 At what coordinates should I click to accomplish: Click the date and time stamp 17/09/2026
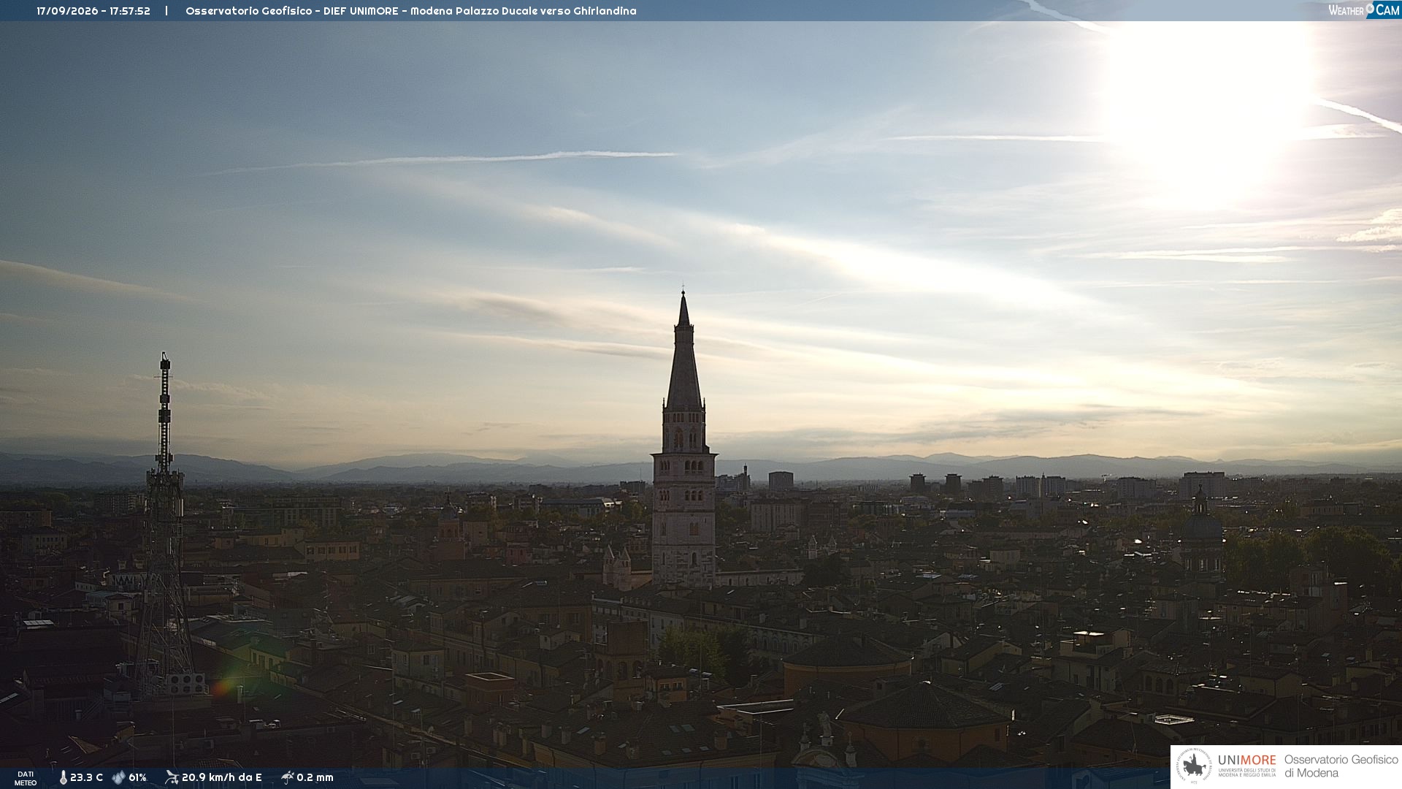[x=93, y=11]
